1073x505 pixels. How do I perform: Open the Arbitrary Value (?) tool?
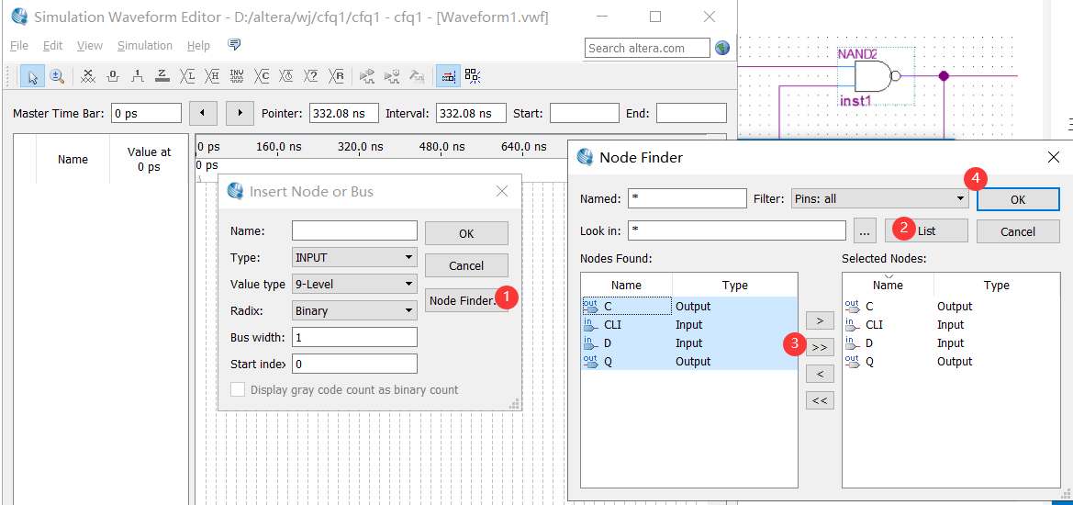(x=311, y=76)
